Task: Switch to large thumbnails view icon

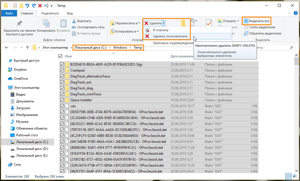Action: pos(295,176)
